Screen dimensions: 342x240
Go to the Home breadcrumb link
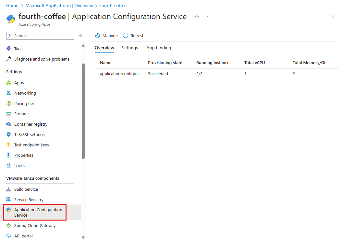point(12,6)
